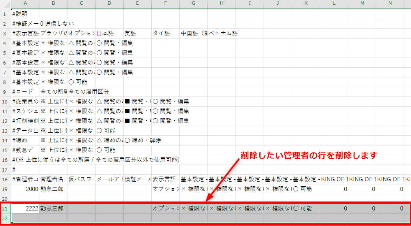
Task: Click the 0 送信しない cell in row 2
Action: click(x=53, y=24)
